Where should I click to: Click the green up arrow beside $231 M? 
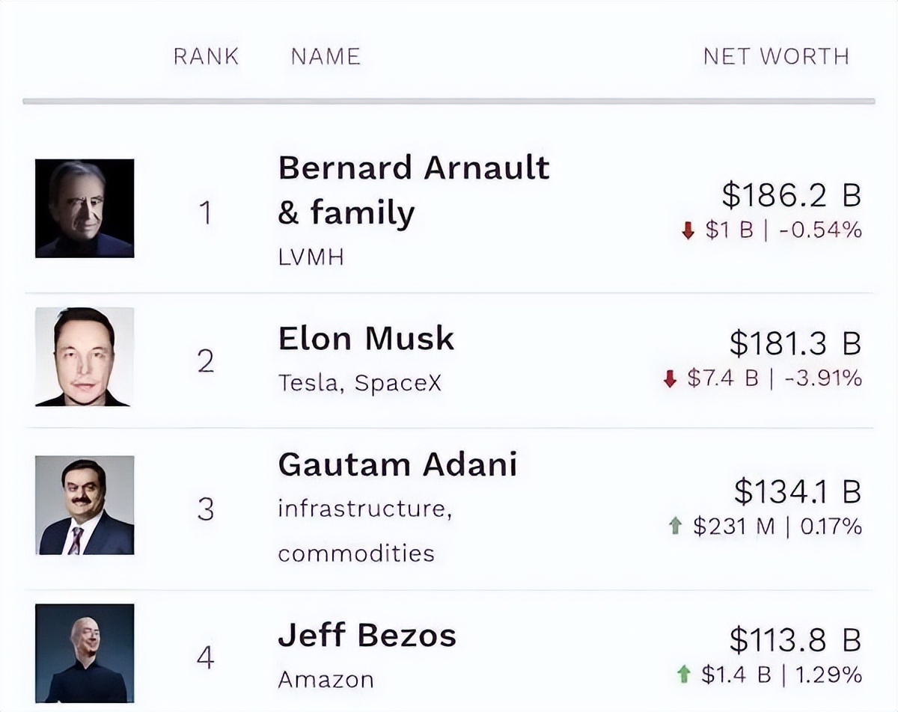676,527
